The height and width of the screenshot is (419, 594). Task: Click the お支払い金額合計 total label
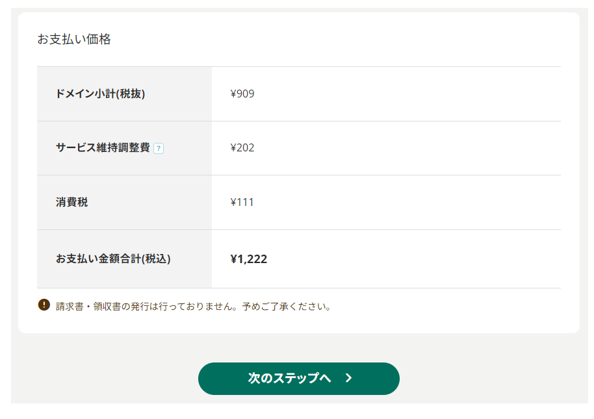(113, 259)
